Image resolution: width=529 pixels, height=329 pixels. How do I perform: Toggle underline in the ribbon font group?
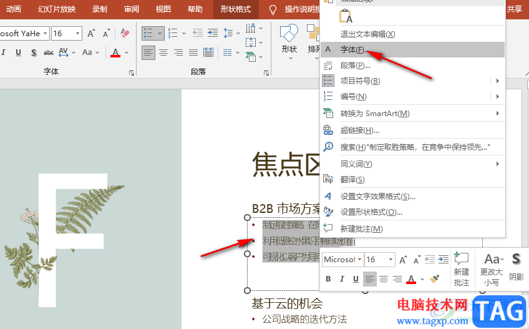click(18, 52)
